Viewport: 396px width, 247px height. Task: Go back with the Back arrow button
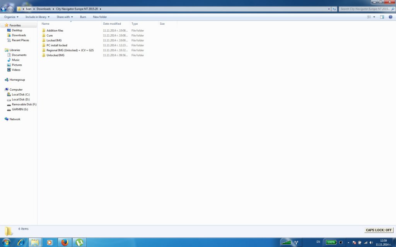(x=3, y=9)
